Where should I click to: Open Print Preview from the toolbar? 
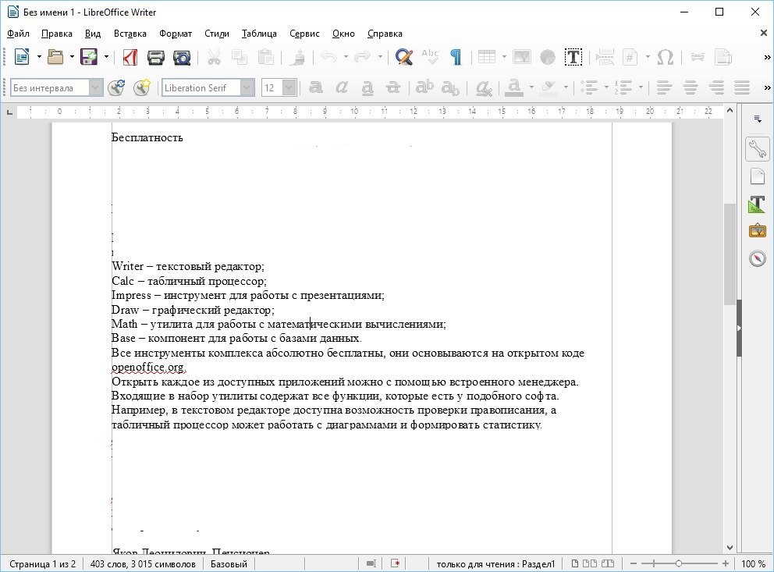click(x=181, y=57)
